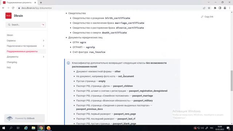Click the GitBook logo icon
The image size is (233, 131).
(10, 118)
